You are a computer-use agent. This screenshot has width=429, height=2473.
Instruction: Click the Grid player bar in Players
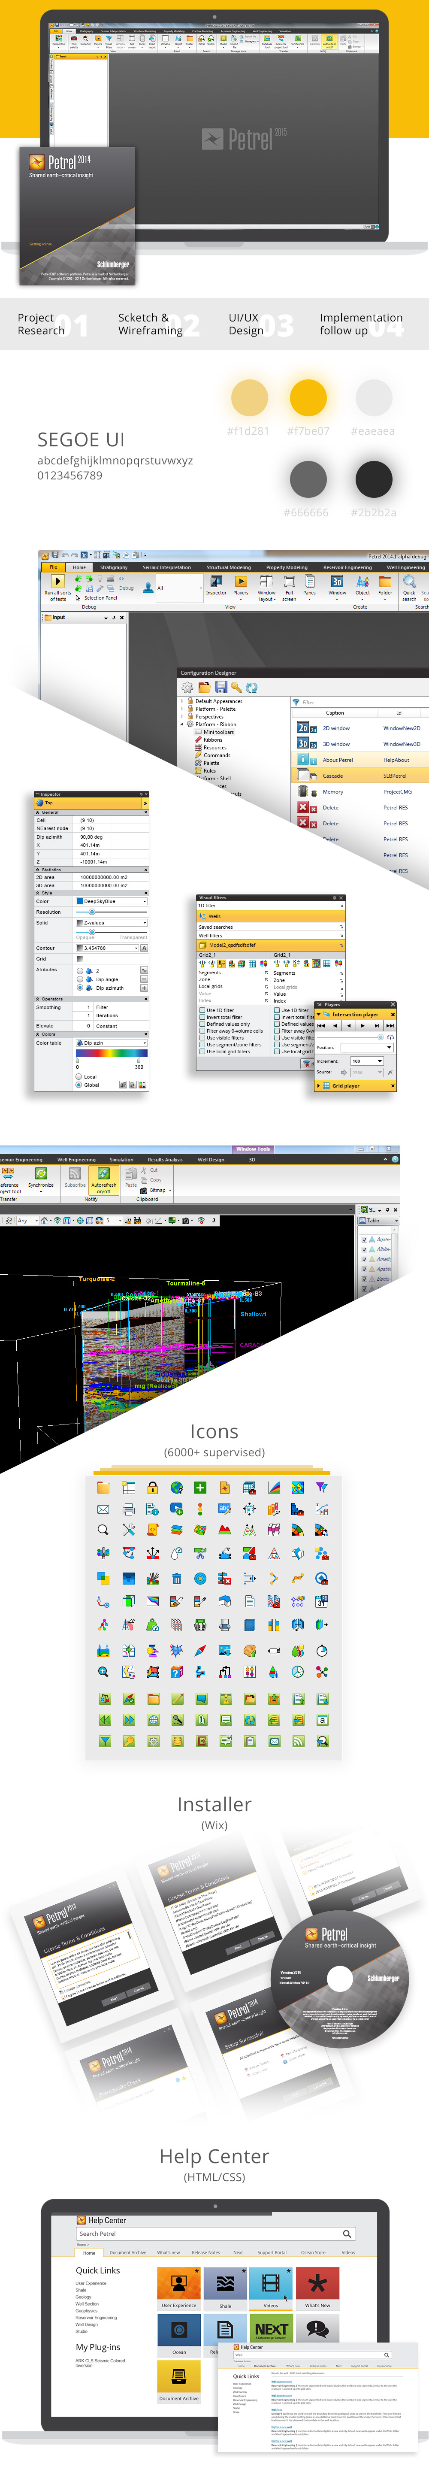tap(355, 1086)
